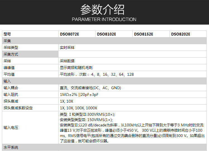This screenshot has height=151, width=209.
Task: Select the DSO8072E model column header
Action: pos(69,34)
